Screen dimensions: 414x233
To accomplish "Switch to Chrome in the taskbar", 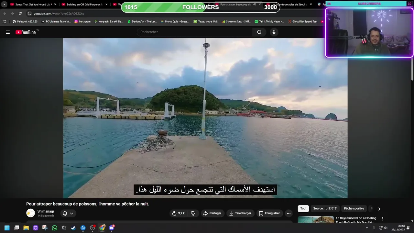I will tap(102, 228).
